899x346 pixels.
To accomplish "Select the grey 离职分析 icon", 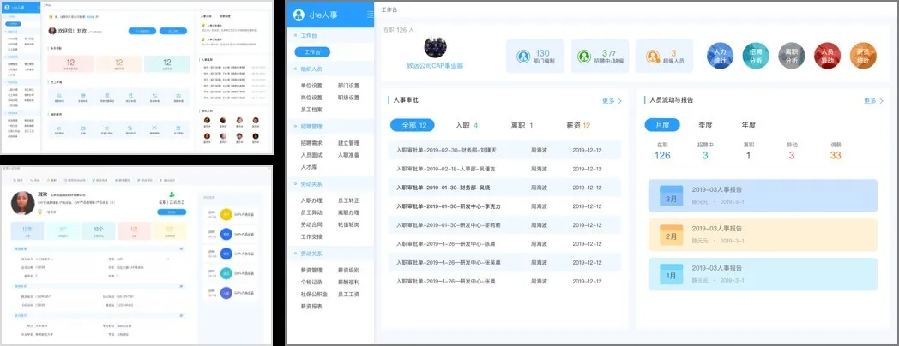I will (x=792, y=57).
